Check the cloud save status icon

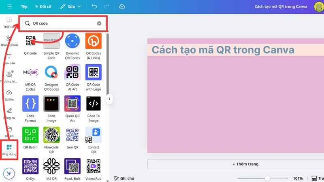(122, 6)
